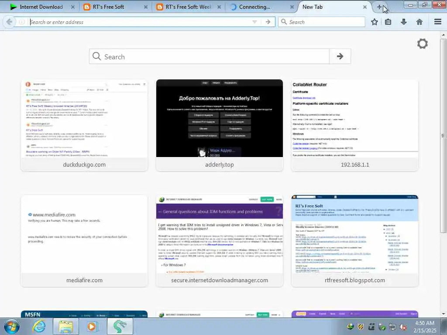Close the Internet Download tab
This screenshot has height=335, width=447.
[73, 7]
